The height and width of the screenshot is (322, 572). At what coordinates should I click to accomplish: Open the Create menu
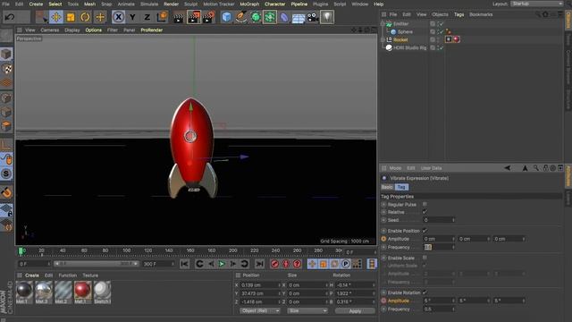click(36, 4)
